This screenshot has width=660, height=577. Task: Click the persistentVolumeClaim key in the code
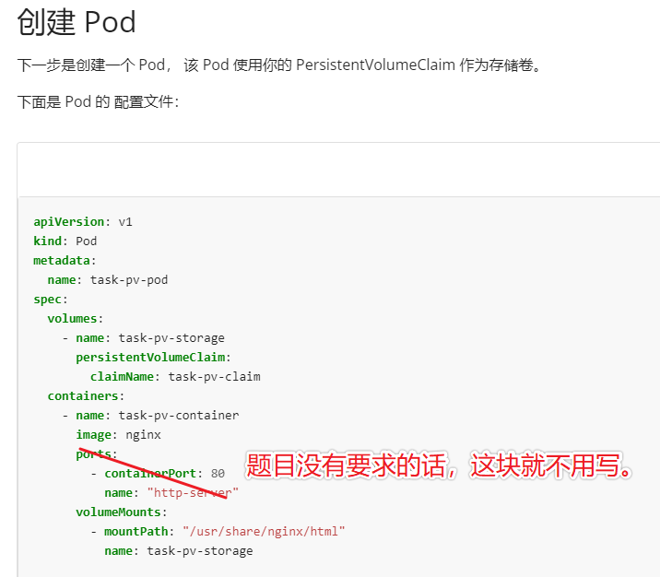coord(150,358)
